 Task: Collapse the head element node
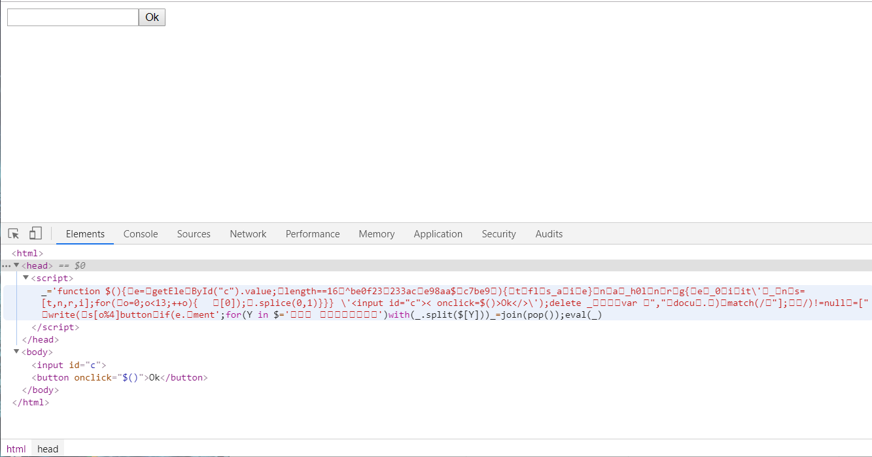click(16, 265)
